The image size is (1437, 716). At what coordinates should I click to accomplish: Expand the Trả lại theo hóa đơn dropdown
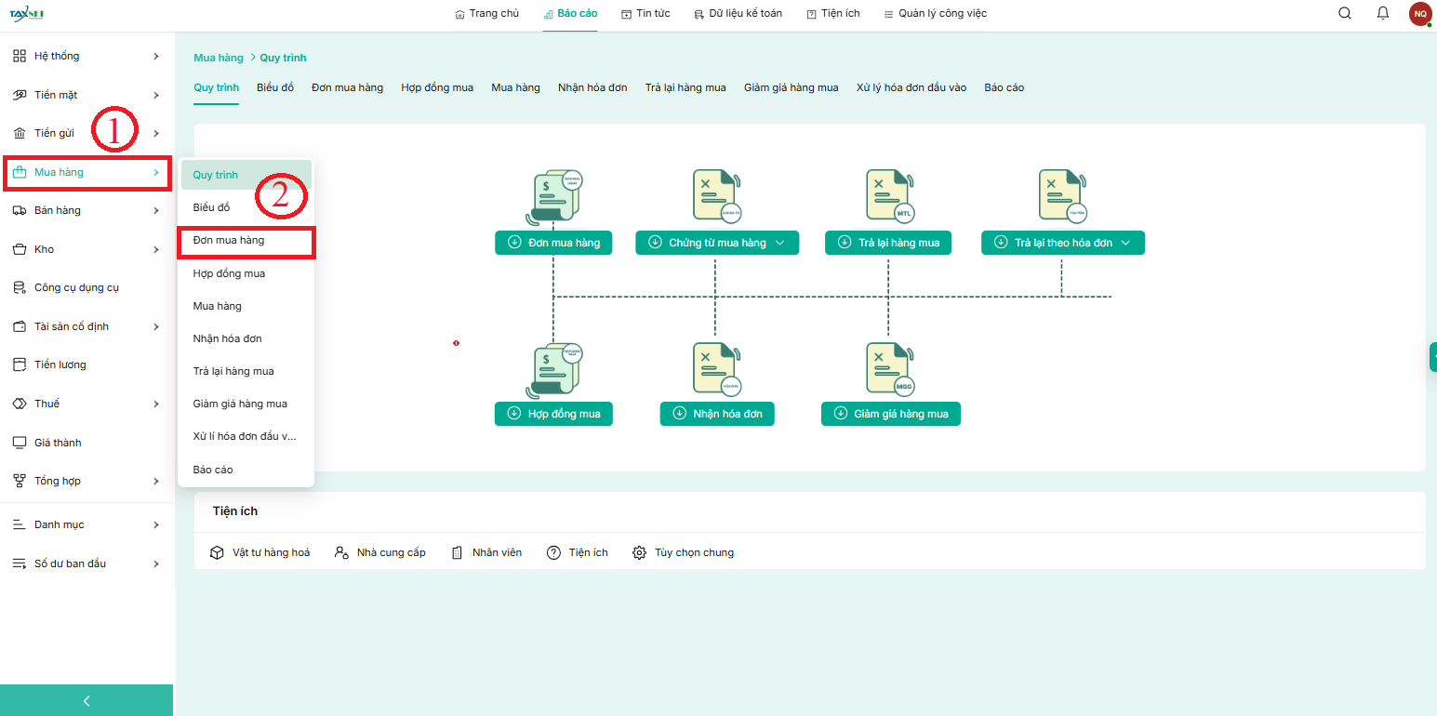(x=1125, y=243)
